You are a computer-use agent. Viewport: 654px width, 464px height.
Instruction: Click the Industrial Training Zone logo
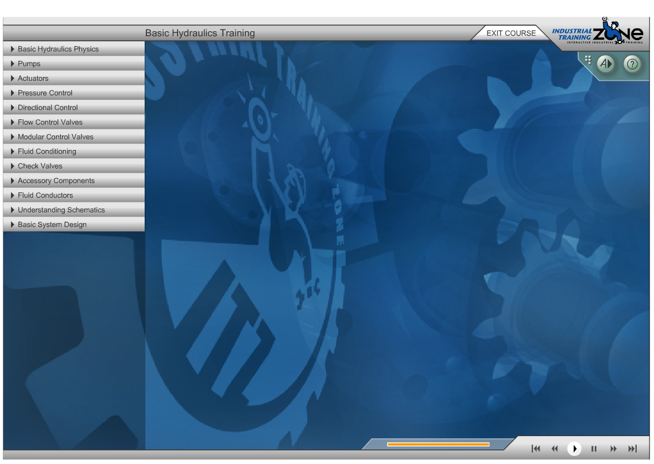pyautogui.click(x=597, y=32)
